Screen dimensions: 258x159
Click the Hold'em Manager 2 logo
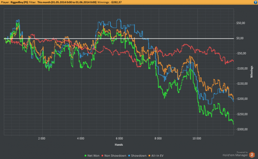pyautogui.click(x=252, y=155)
